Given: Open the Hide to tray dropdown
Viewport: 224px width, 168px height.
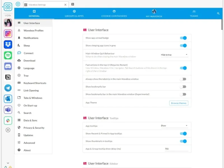Looking at the screenshot, I should [174, 55].
